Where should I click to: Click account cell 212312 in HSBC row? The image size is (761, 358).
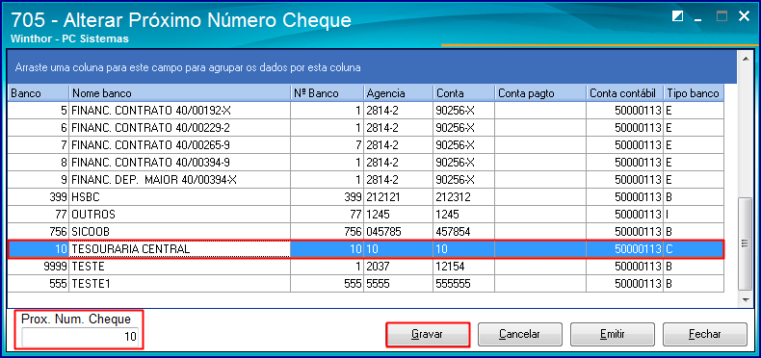click(x=463, y=197)
